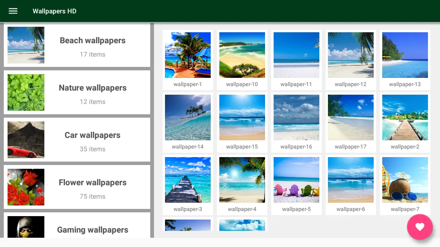
Task: Select the wallpaper-3 pier image
Action: pos(188,180)
